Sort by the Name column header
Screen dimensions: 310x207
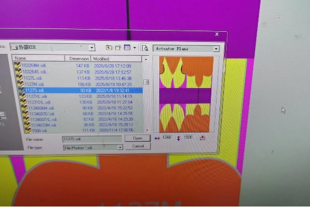(39, 58)
